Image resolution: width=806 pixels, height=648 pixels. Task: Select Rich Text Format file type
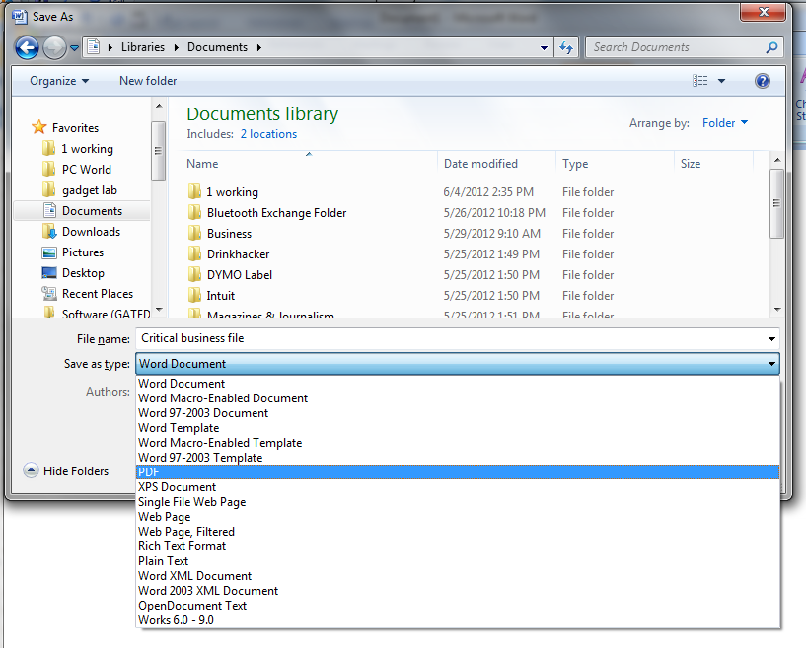(x=182, y=546)
